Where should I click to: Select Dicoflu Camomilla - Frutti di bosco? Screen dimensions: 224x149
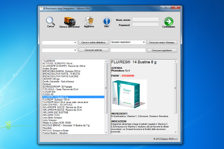(73, 81)
